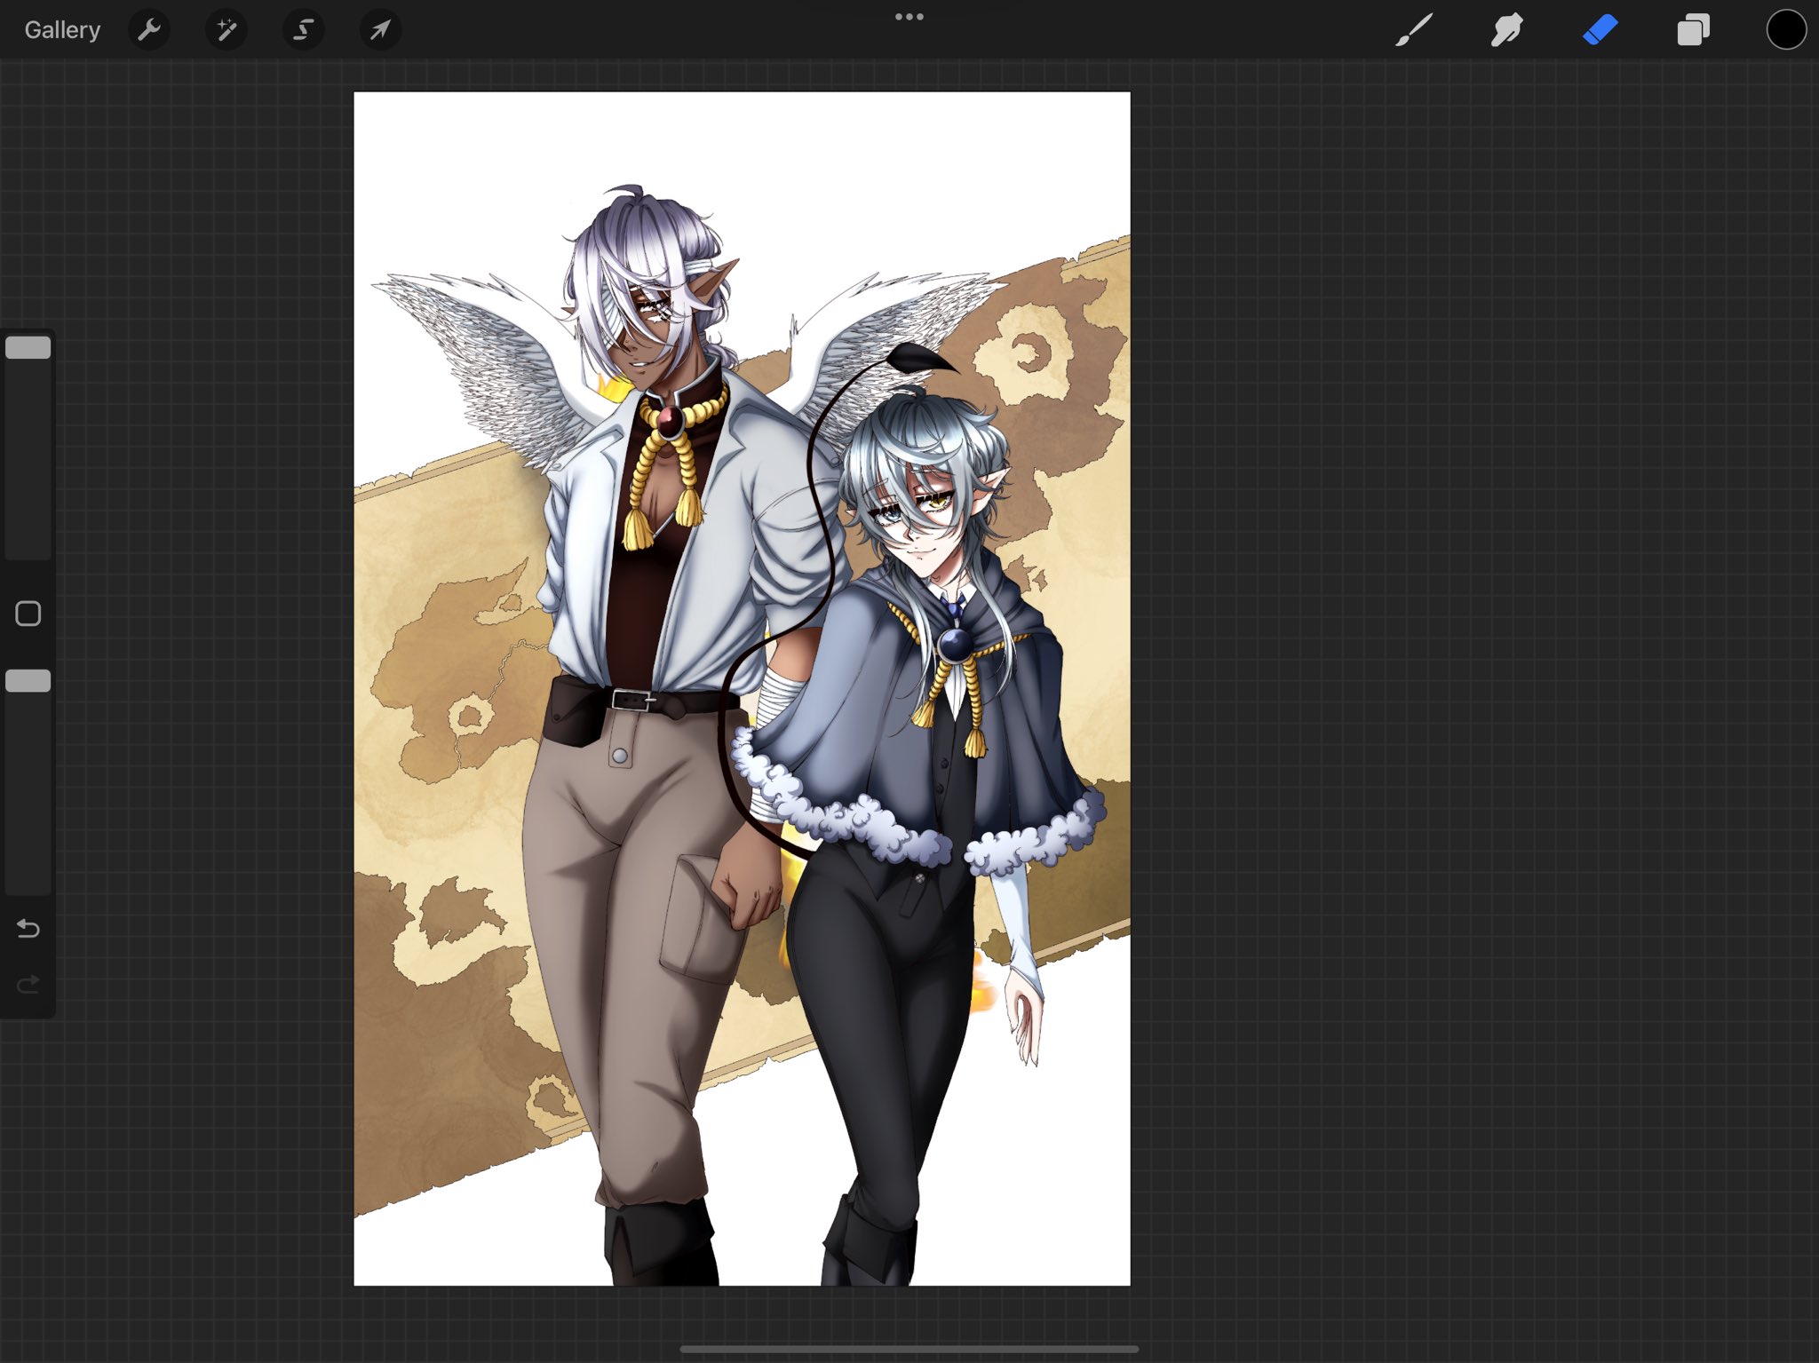
Task: Activate the Selection tool
Action: pos(303,30)
